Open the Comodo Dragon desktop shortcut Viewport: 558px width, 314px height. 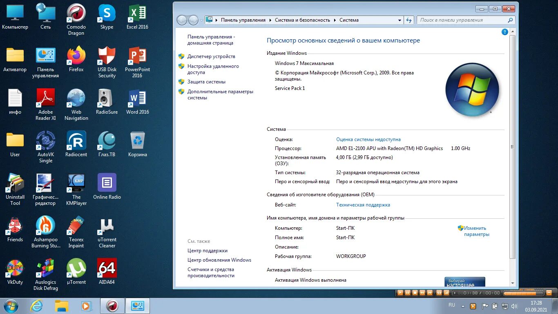click(76, 19)
